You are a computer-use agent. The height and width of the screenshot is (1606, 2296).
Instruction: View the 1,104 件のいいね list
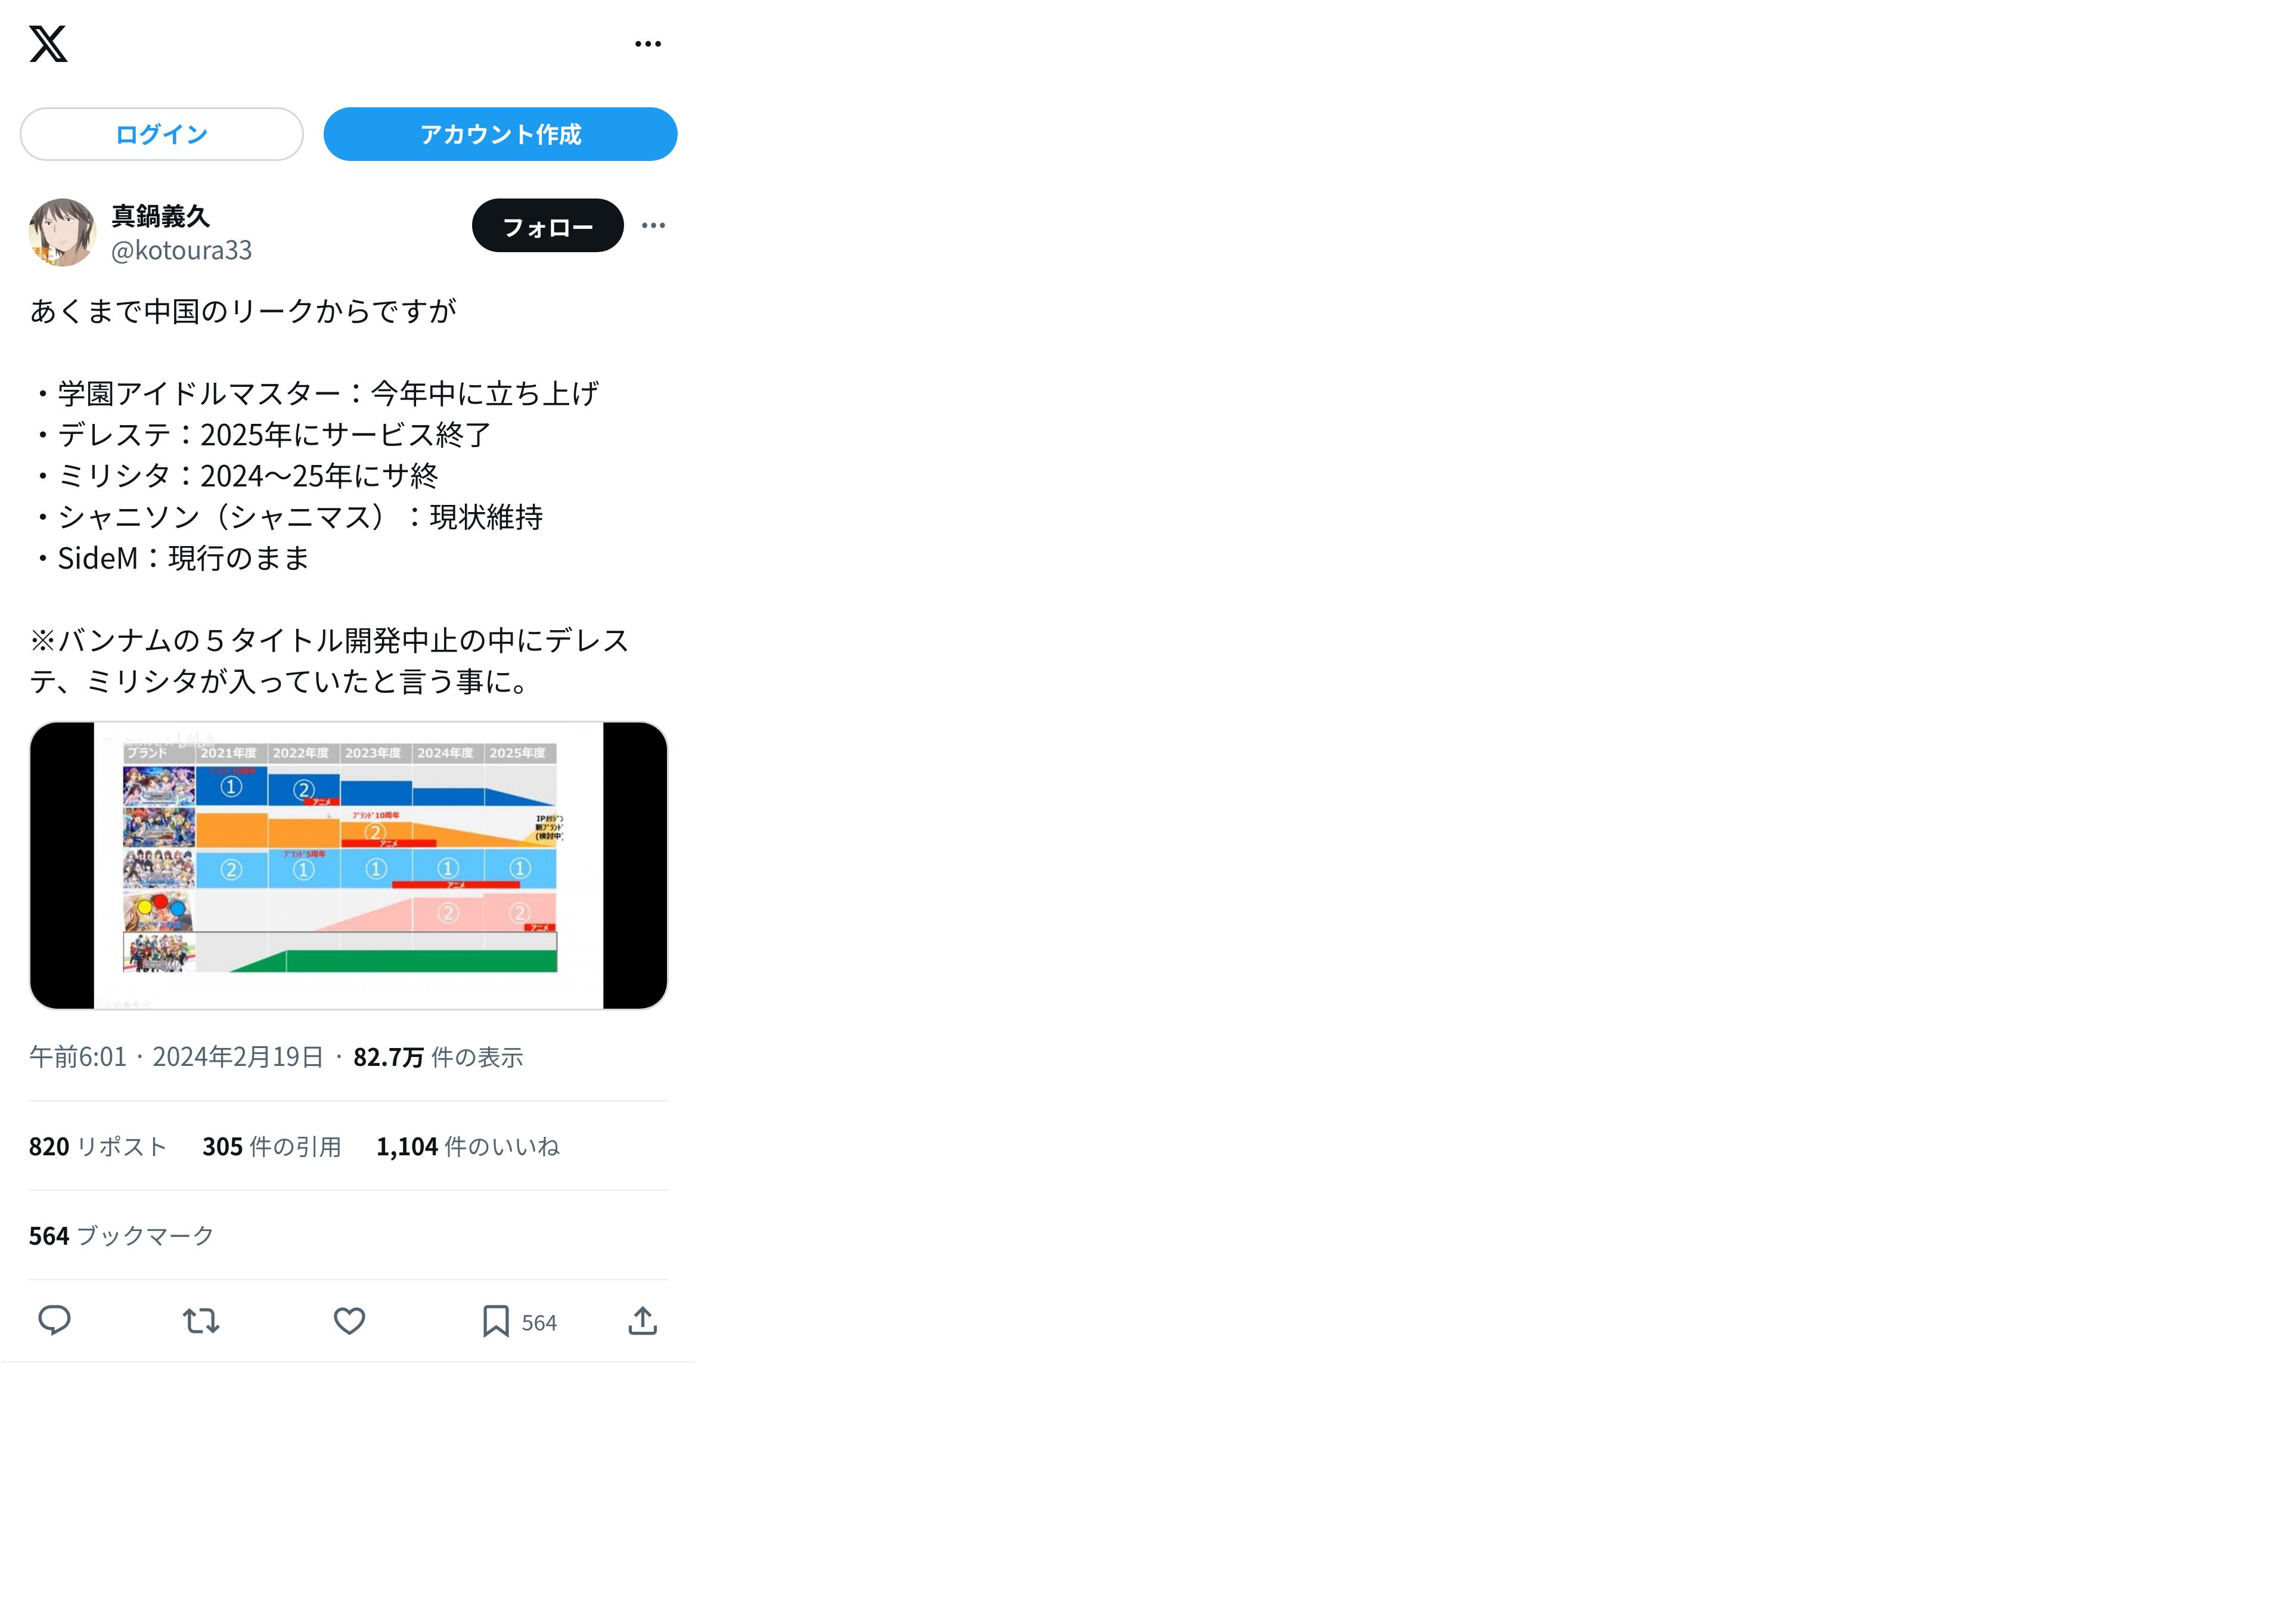pos(468,1147)
